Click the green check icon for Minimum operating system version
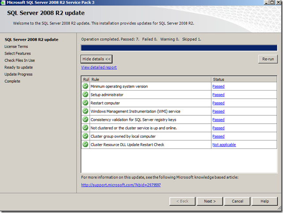This screenshot has height=213, width=283. click(x=86, y=86)
